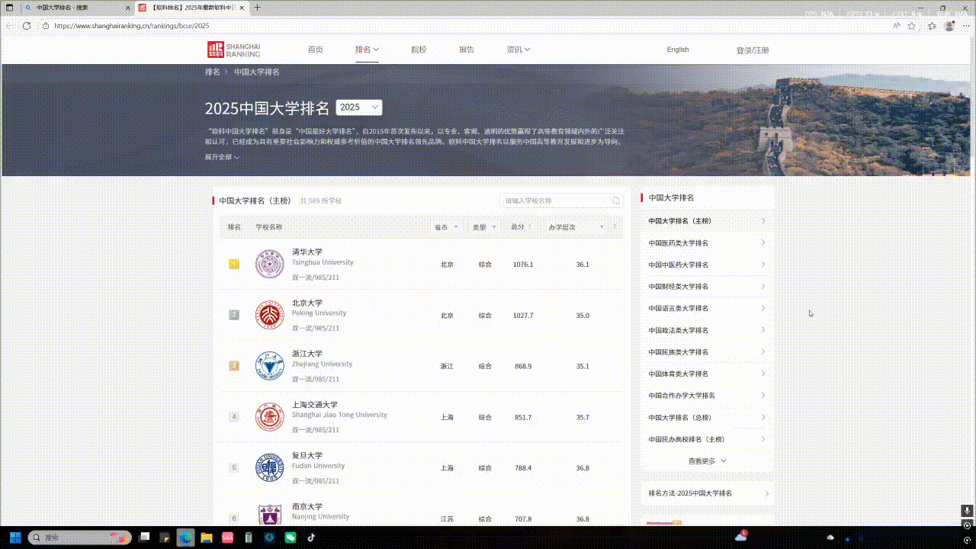
Task: Add page to favorites star icon
Action: point(911,25)
